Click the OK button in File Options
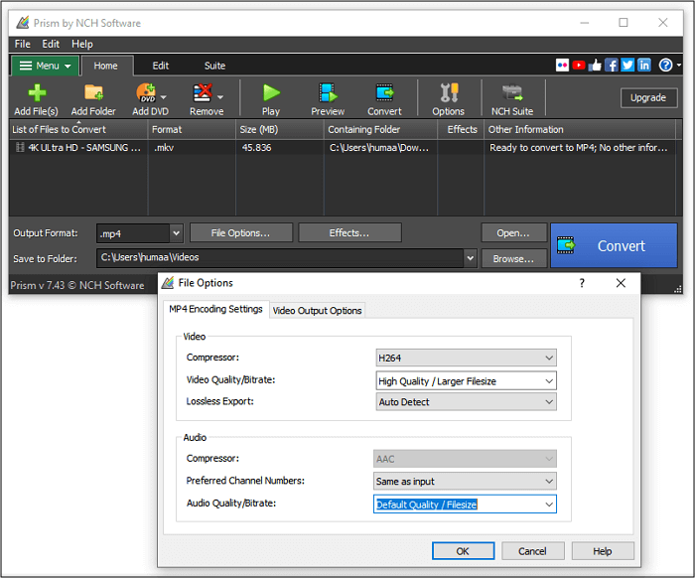The width and height of the screenshot is (695, 578). tap(463, 551)
